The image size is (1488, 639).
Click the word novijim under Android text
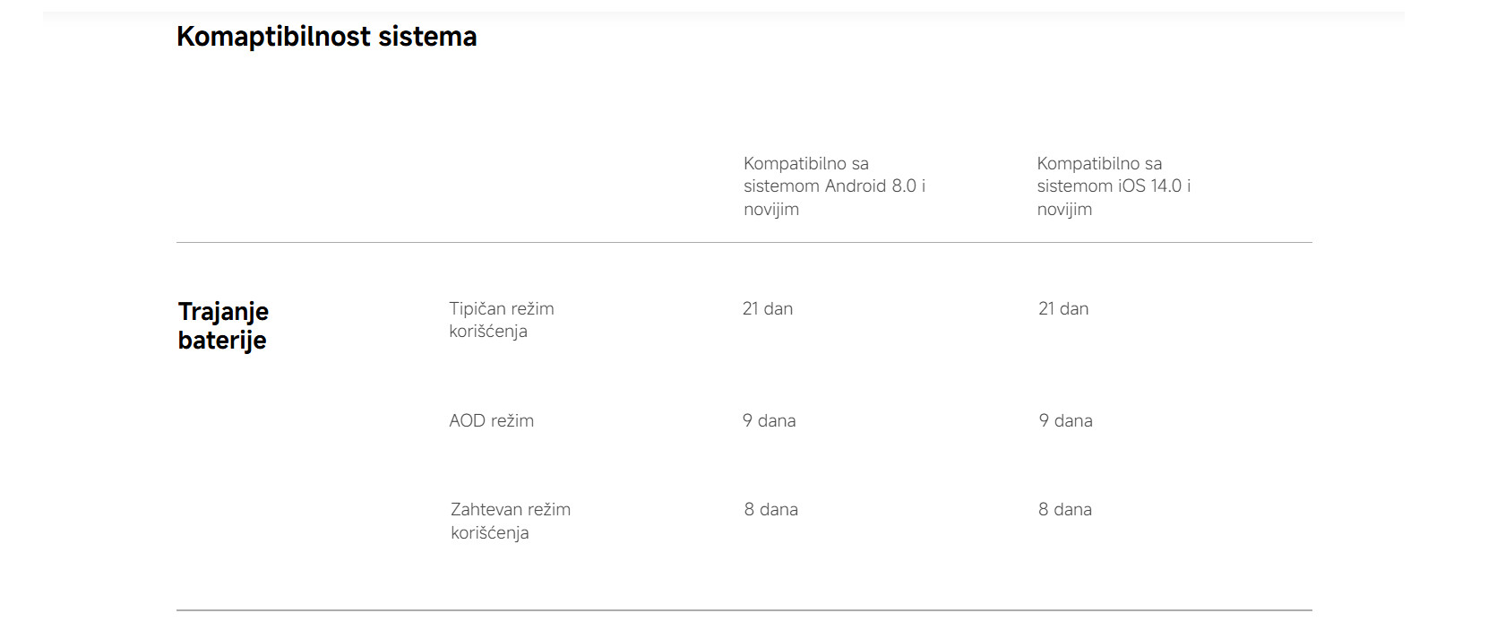(x=771, y=210)
